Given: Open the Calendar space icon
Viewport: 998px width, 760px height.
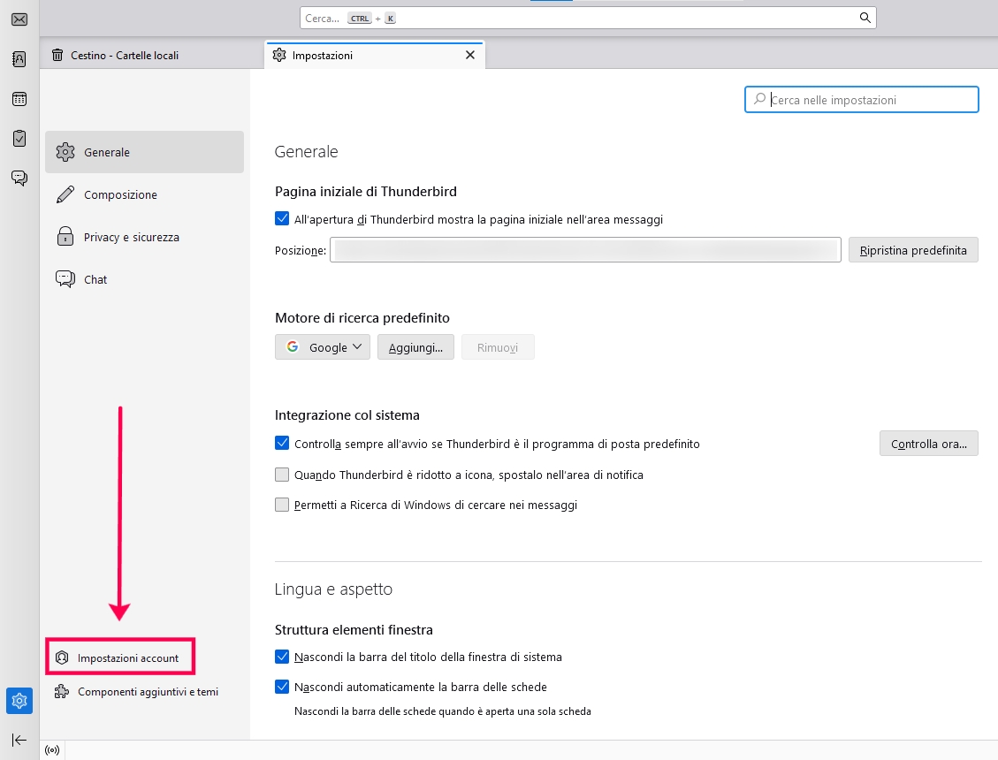Looking at the screenshot, I should click(x=19, y=99).
